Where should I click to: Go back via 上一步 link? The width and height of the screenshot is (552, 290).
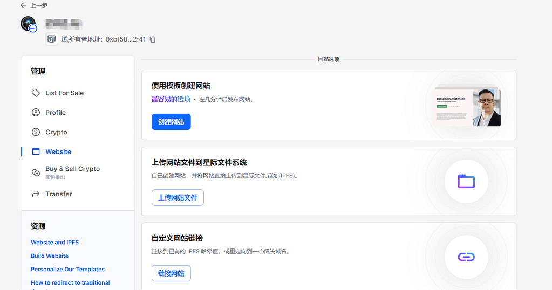tap(39, 5)
